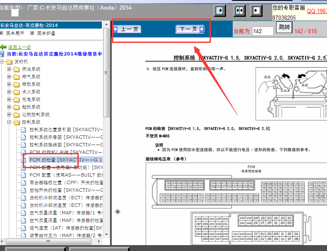Viewport: 327px width, 251px height.
Task: Click the center split panels icon
Action: [239, 11]
